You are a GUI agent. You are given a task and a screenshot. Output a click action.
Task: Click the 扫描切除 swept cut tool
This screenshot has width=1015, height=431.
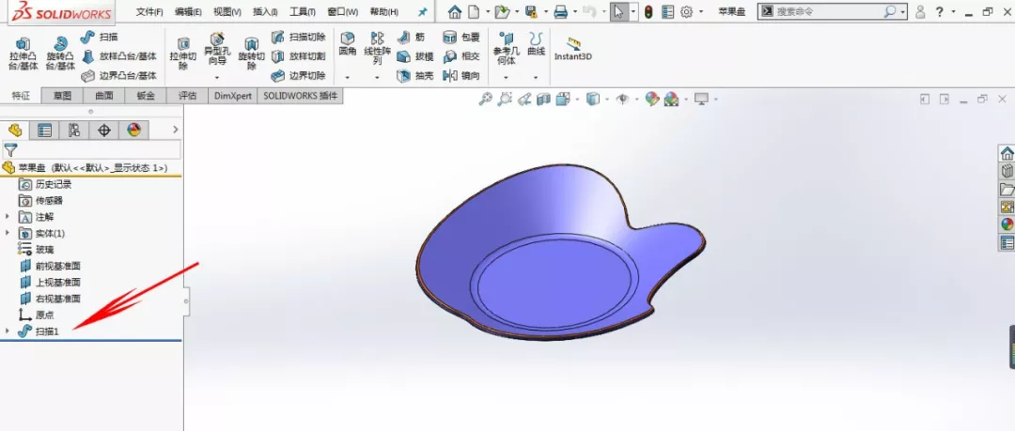(299, 37)
